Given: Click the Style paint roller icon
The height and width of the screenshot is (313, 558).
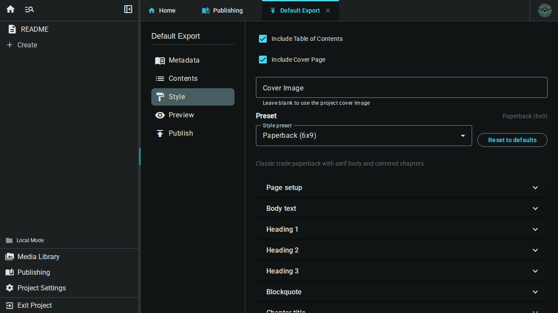Looking at the screenshot, I should pyautogui.click(x=160, y=97).
